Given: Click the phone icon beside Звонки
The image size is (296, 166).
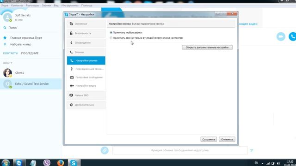Looking at the screenshot, I should click(71, 52).
